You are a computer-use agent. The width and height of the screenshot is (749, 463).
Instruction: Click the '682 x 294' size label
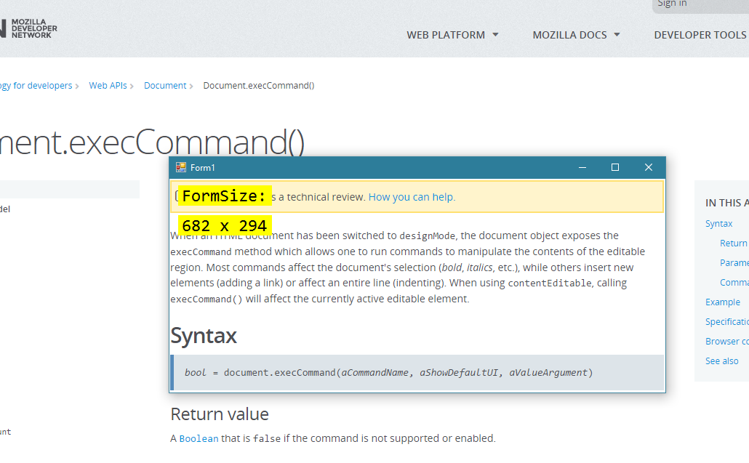225,226
